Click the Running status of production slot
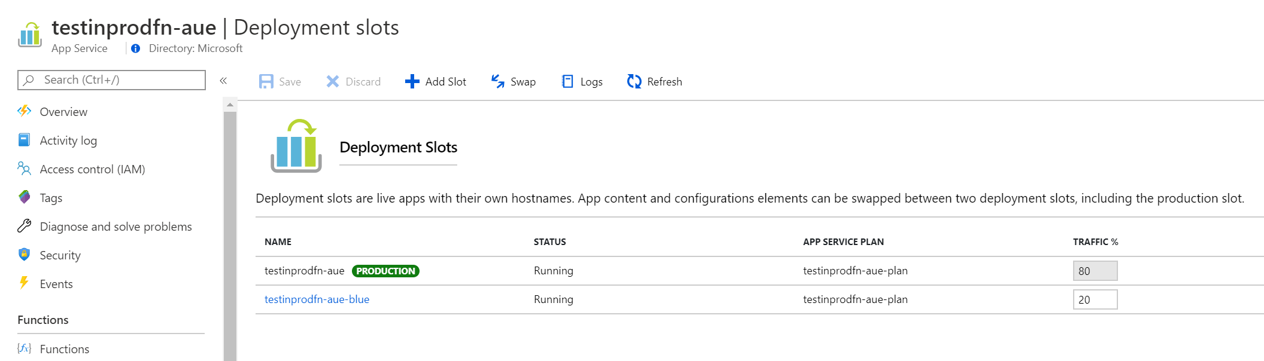The height and width of the screenshot is (361, 1264). tap(554, 271)
